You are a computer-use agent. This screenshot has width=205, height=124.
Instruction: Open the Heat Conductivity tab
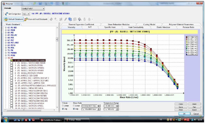tap(136, 27)
